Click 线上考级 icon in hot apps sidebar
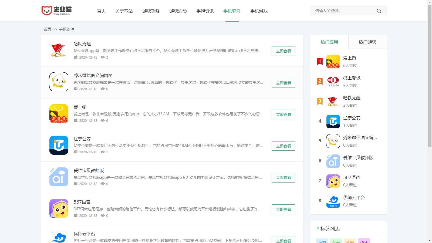 [x=333, y=81]
